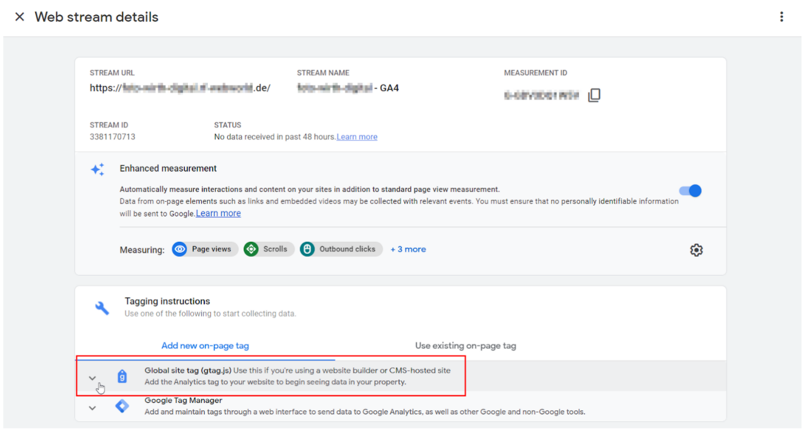The image size is (805, 435).
Task: Click the Global site tag icon
Action: (x=122, y=376)
